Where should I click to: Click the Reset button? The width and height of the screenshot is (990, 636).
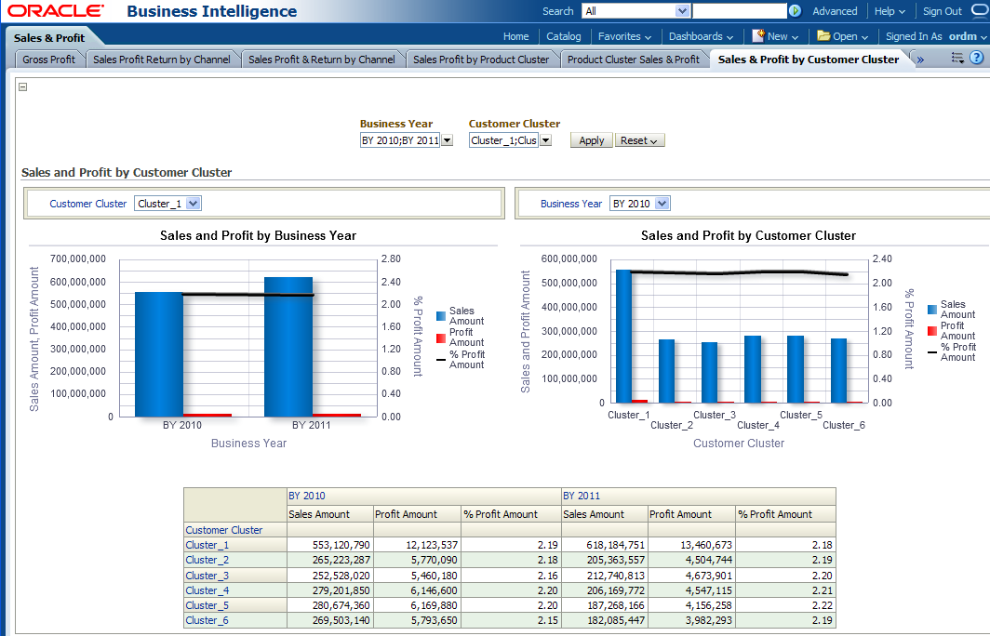[x=639, y=140]
